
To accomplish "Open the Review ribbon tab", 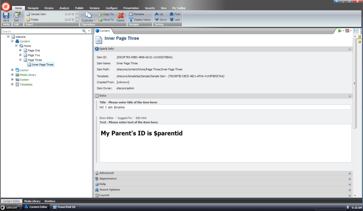I will tap(49, 8).
